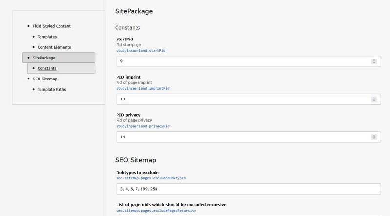Image resolution: width=390 pixels, height=216 pixels.
Task: Click the Doktypes to exclude text field
Action: tap(249, 189)
